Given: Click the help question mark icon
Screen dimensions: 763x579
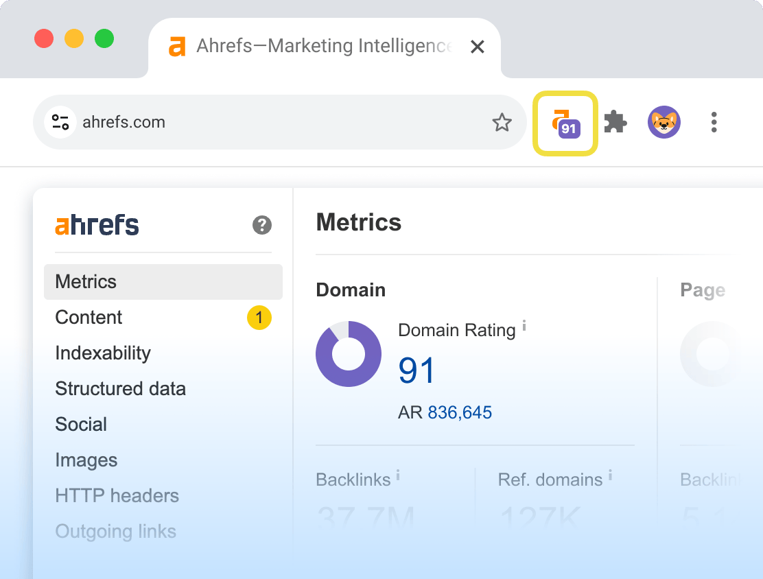Looking at the screenshot, I should (262, 225).
